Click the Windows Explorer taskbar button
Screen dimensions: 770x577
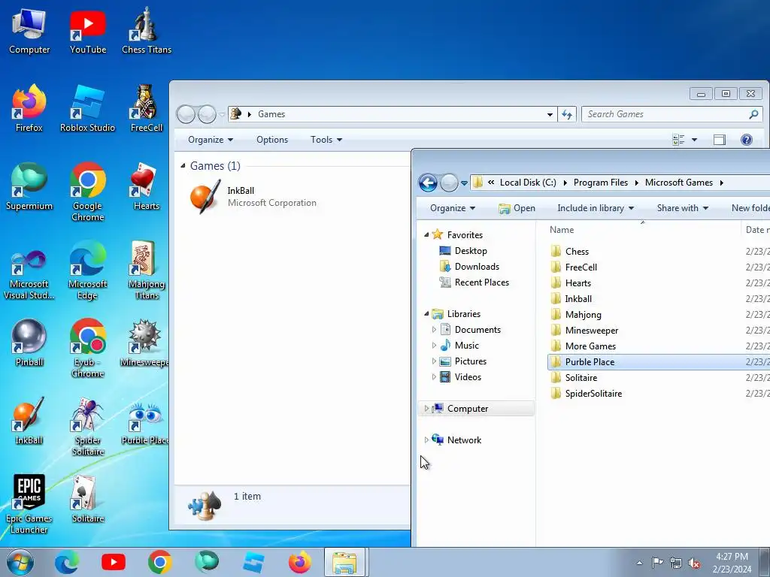coord(344,562)
